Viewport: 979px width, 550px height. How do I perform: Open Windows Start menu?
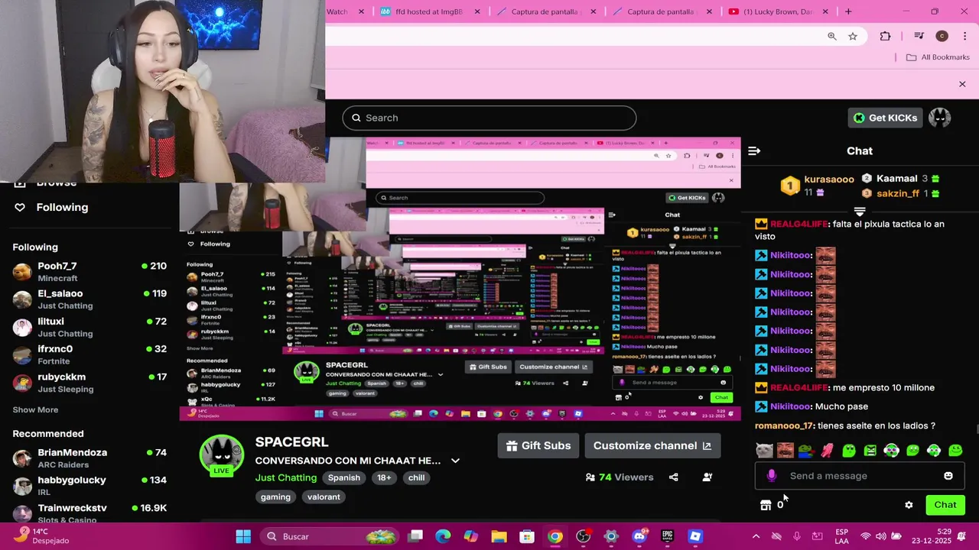(243, 536)
